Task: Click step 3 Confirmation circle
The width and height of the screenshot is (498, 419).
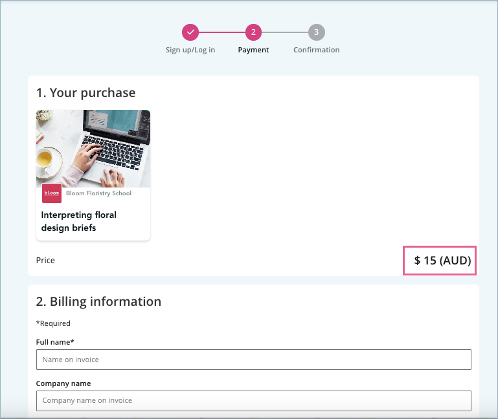Action: (x=316, y=32)
